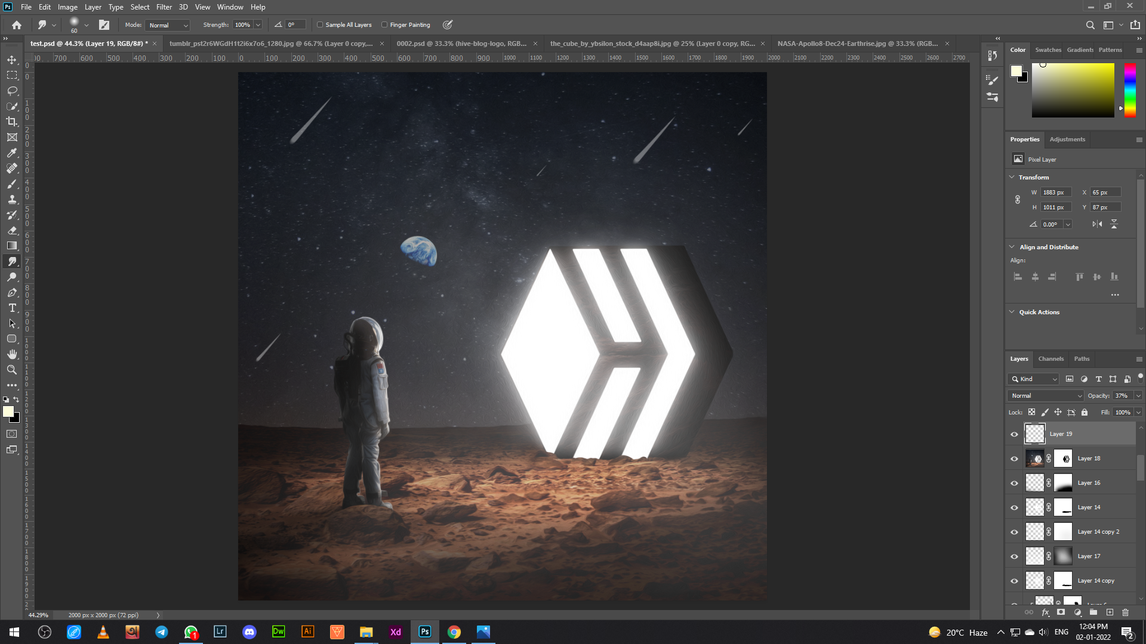The image size is (1146, 644).
Task: Select the Zoom tool
Action: [12, 370]
